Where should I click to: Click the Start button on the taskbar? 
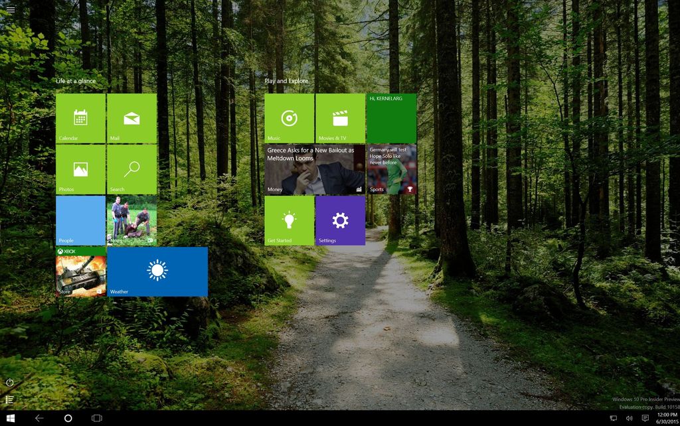10,417
